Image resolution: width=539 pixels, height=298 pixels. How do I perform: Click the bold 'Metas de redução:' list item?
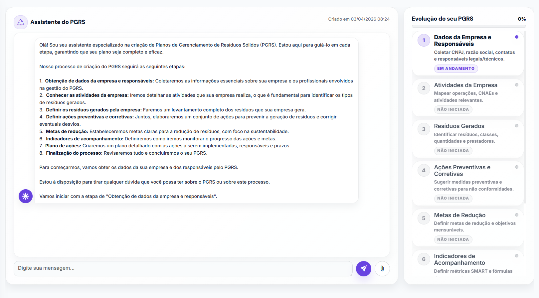tap(67, 131)
